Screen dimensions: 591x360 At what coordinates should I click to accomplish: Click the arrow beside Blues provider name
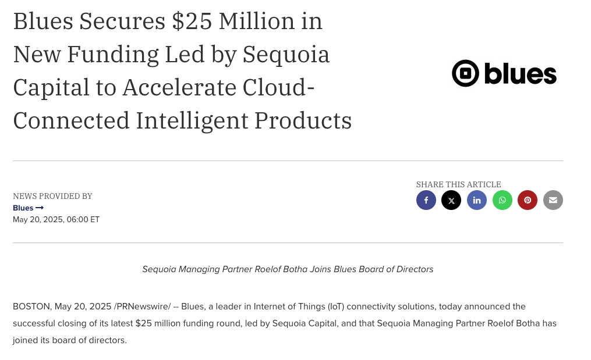[40, 208]
